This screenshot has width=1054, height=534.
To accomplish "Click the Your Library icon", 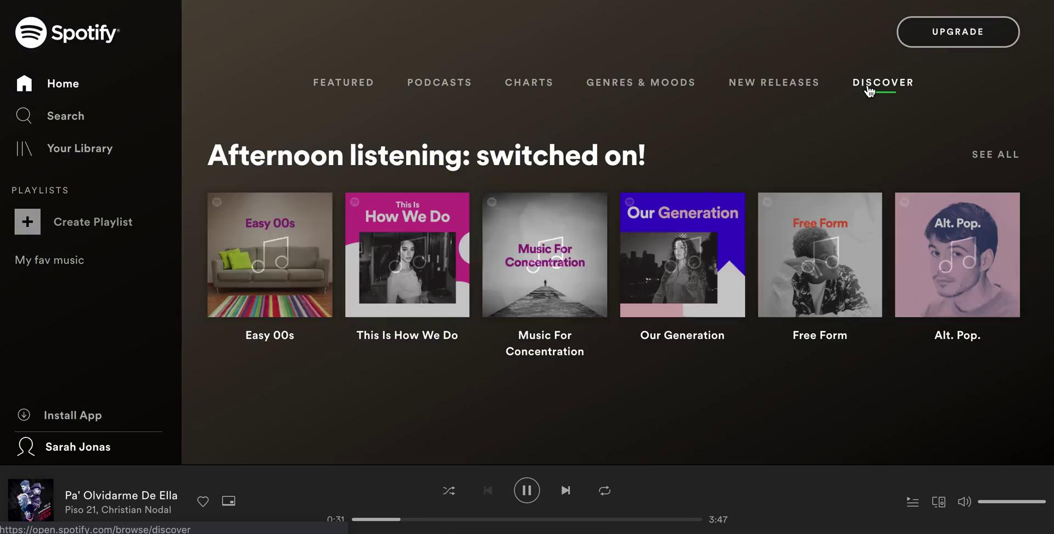I will [x=24, y=148].
